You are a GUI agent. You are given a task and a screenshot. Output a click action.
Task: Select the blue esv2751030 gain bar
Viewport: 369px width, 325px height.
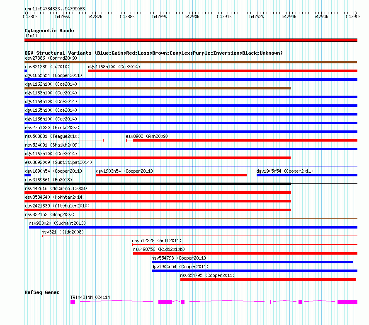pyautogui.click(x=191, y=132)
